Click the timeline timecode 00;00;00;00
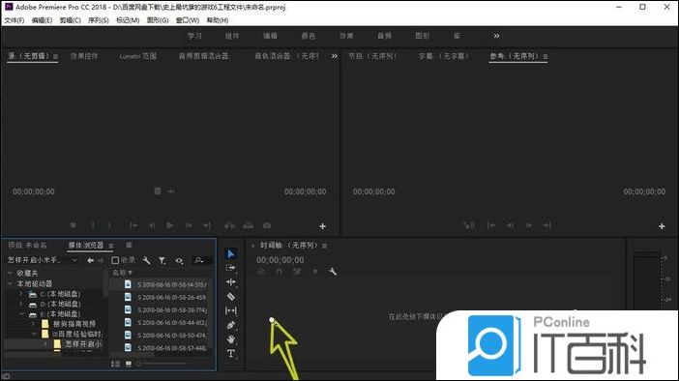Viewport: 679px width, 381px height. point(280,260)
